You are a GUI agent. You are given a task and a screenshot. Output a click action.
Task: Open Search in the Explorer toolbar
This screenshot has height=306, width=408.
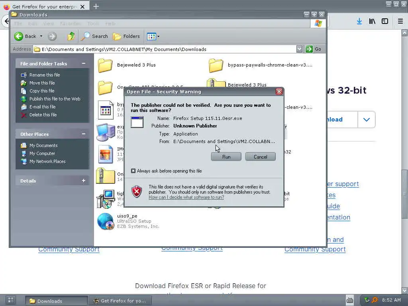tap(94, 36)
